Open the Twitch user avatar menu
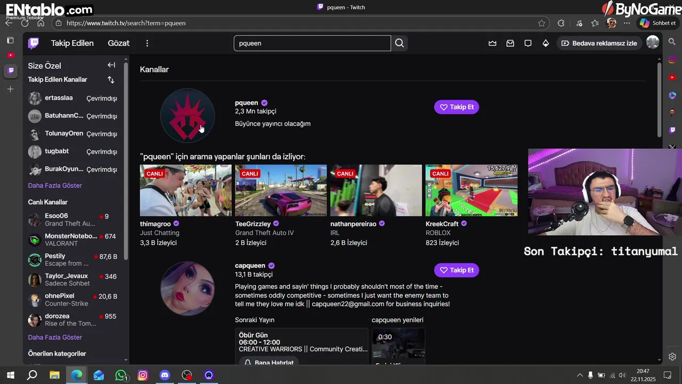 click(x=653, y=43)
